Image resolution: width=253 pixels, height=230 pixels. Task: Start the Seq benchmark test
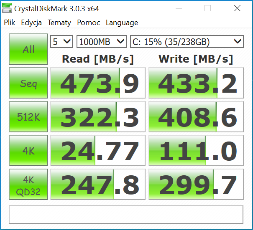(x=28, y=83)
